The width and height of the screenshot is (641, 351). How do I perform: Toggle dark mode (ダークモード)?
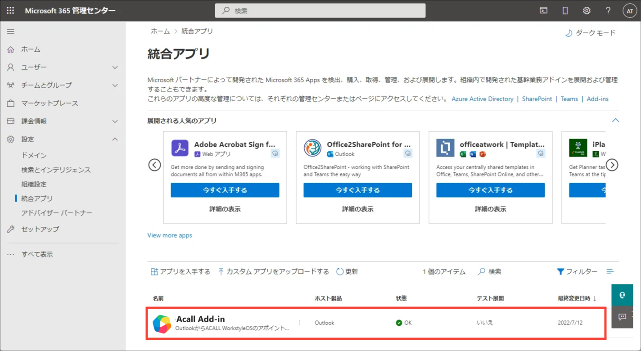point(590,33)
